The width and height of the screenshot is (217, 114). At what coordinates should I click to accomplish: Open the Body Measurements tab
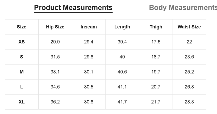click(183, 8)
